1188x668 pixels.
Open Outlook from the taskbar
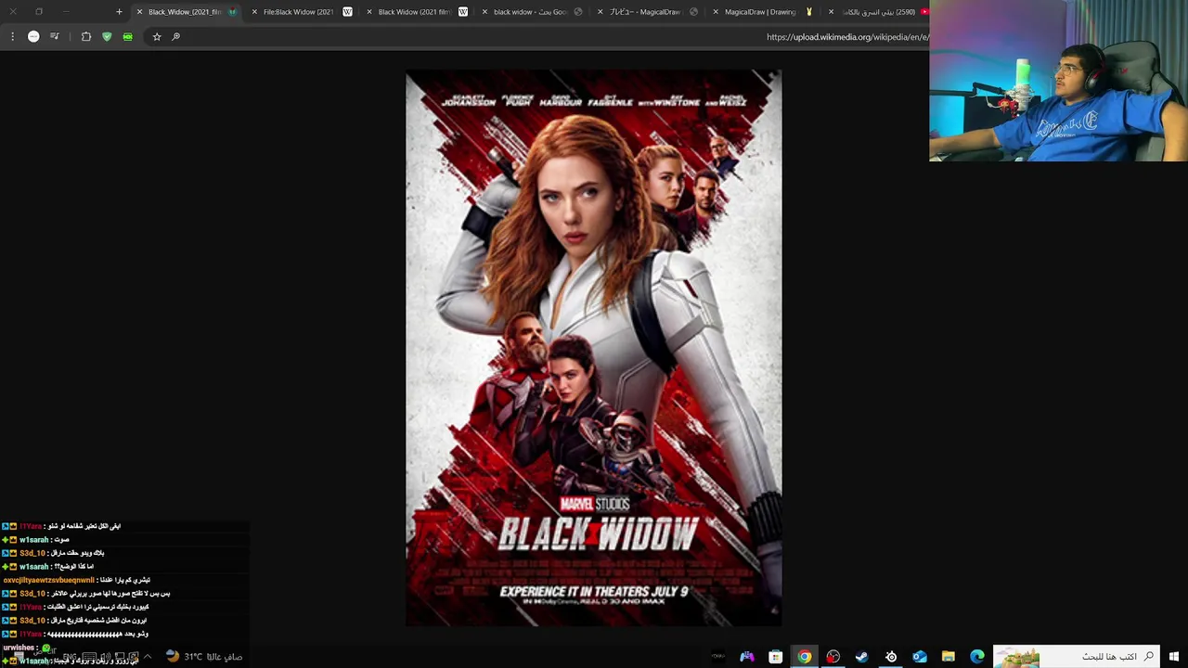pyautogui.click(x=920, y=657)
